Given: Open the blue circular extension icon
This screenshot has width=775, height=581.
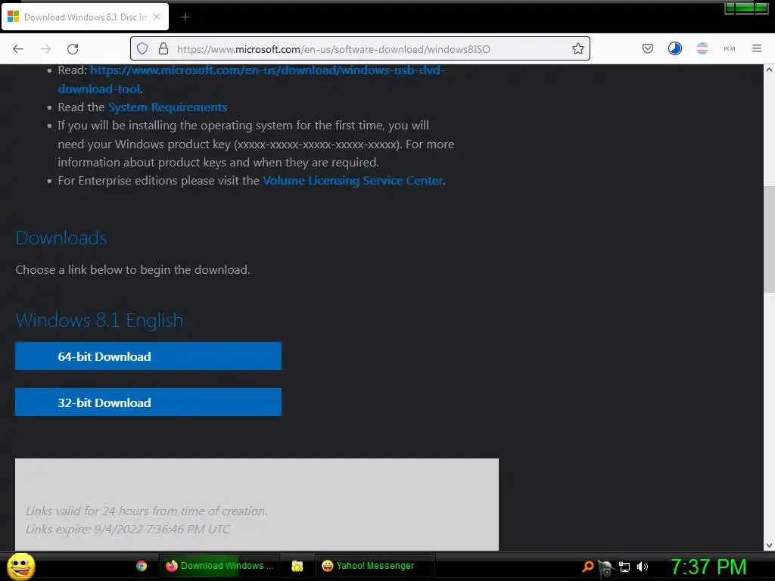Looking at the screenshot, I should pyautogui.click(x=674, y=48).
